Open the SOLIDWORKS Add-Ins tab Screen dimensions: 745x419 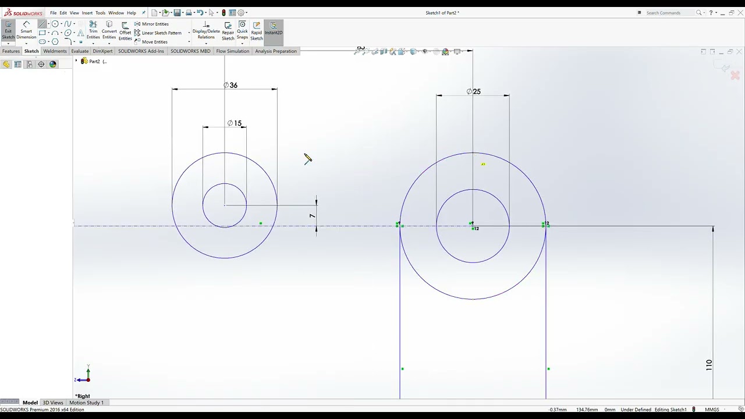tap(141, 51)
